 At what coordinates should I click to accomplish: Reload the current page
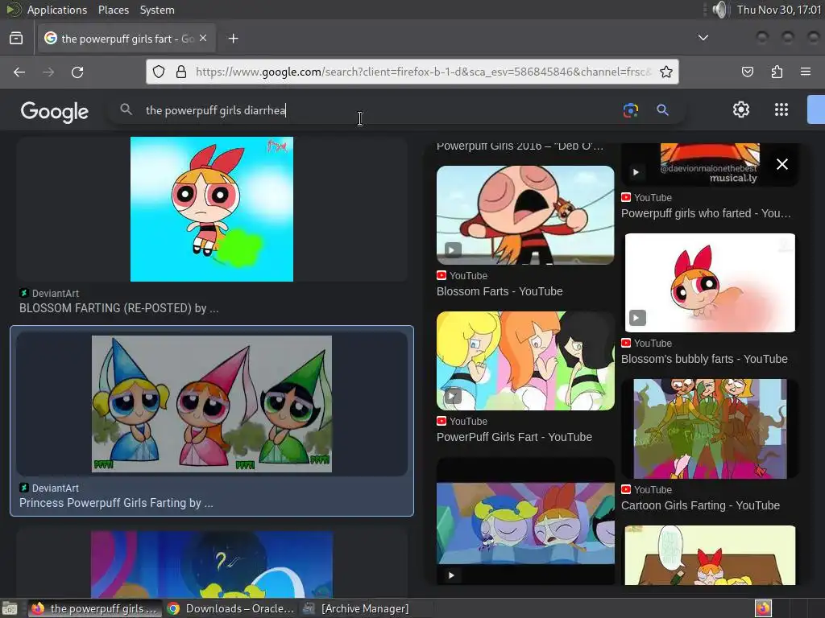(x=77, y=72)
